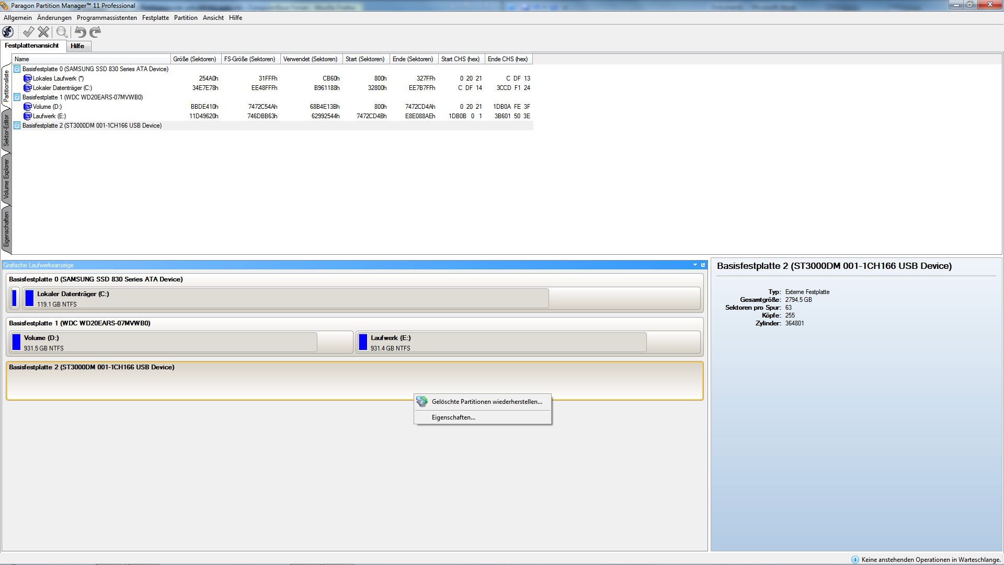Viewport: 1004px width, 565px height.
Task: Open the Programmassistenten menu
Action: pos(107,18)
